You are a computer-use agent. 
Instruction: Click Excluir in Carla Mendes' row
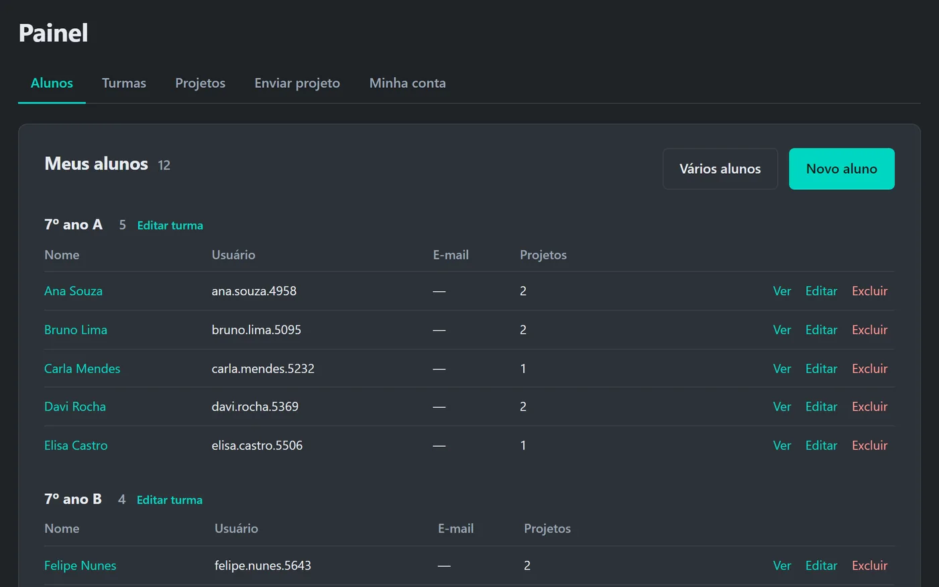tap(869, 369)
